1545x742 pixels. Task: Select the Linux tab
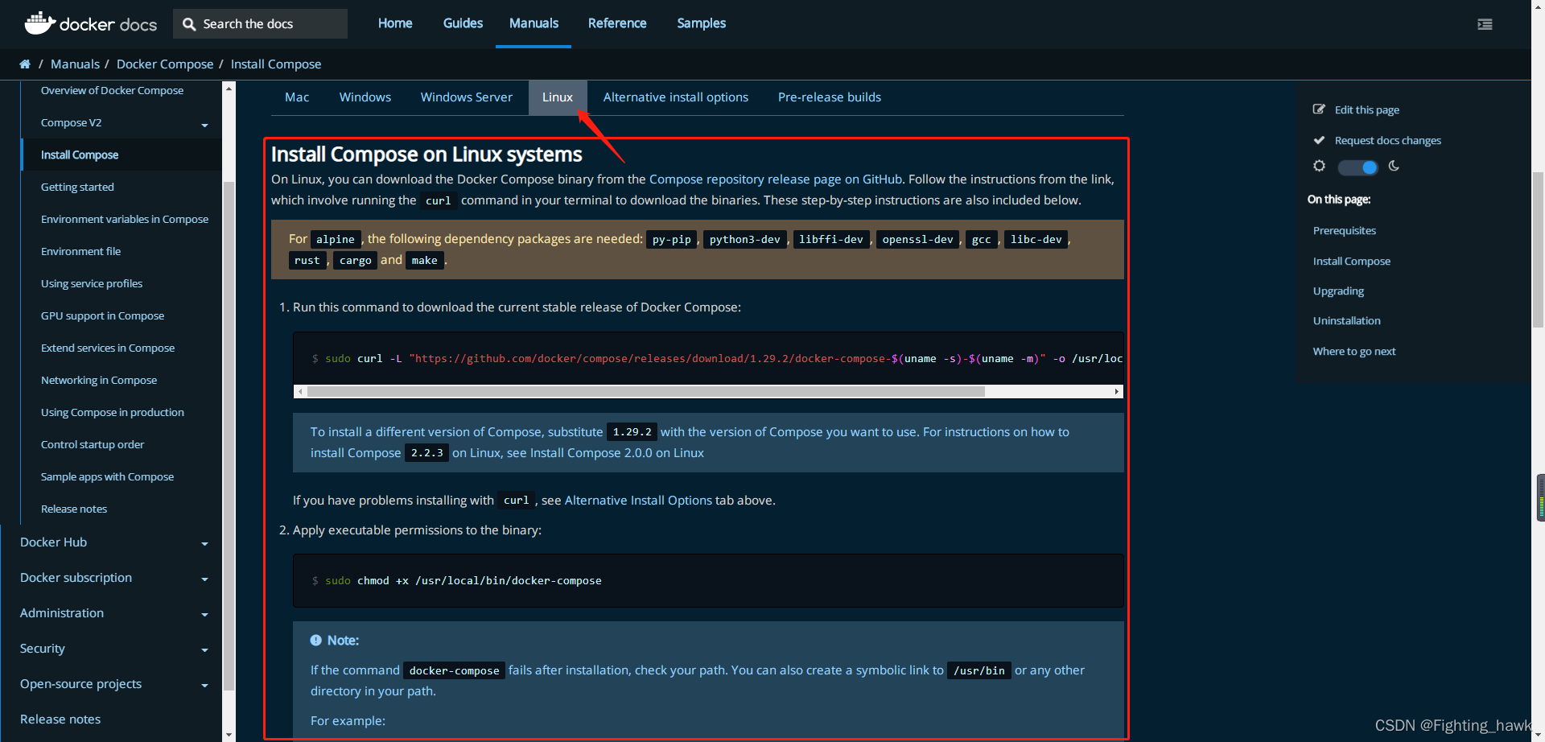click(x=558, y=97)
